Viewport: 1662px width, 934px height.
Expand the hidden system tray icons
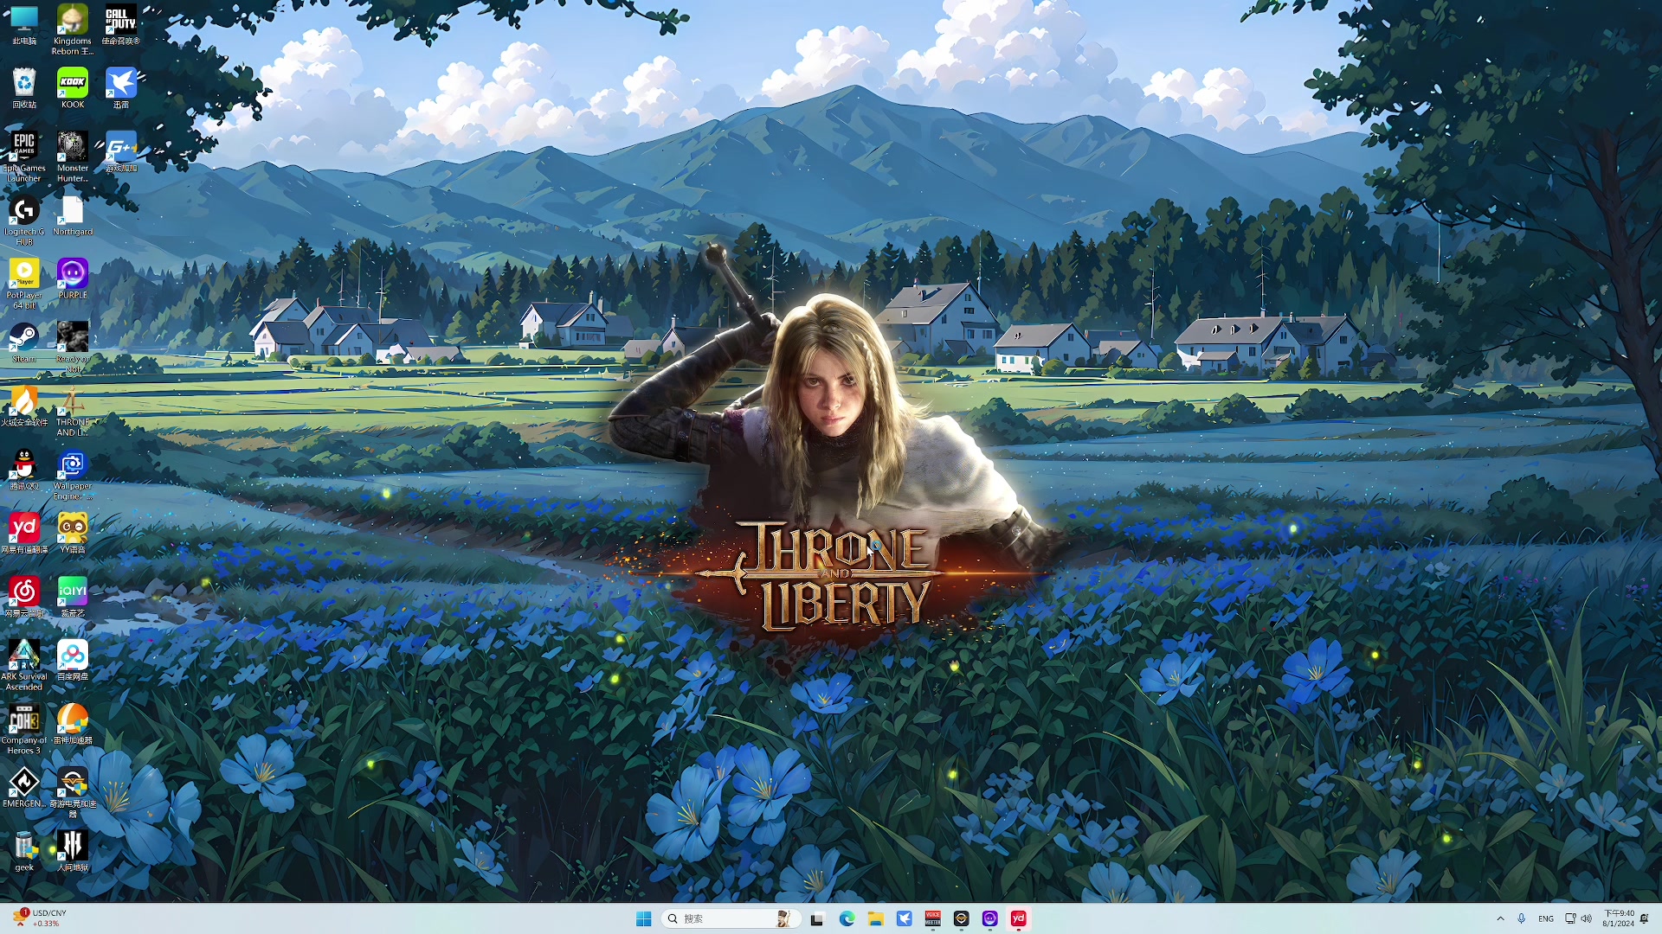click(x=1500, y=918)
